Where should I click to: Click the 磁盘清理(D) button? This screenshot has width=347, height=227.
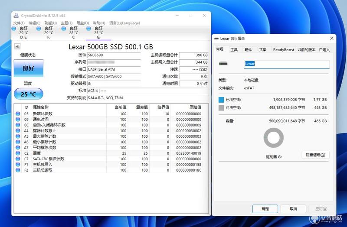coord(315,155)
